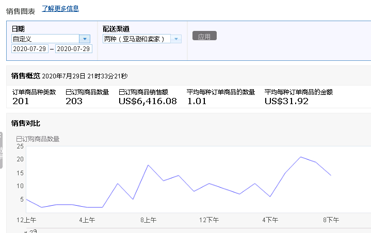
Task: Click the 销售对比 heading
Action: (x=26, y=123)
